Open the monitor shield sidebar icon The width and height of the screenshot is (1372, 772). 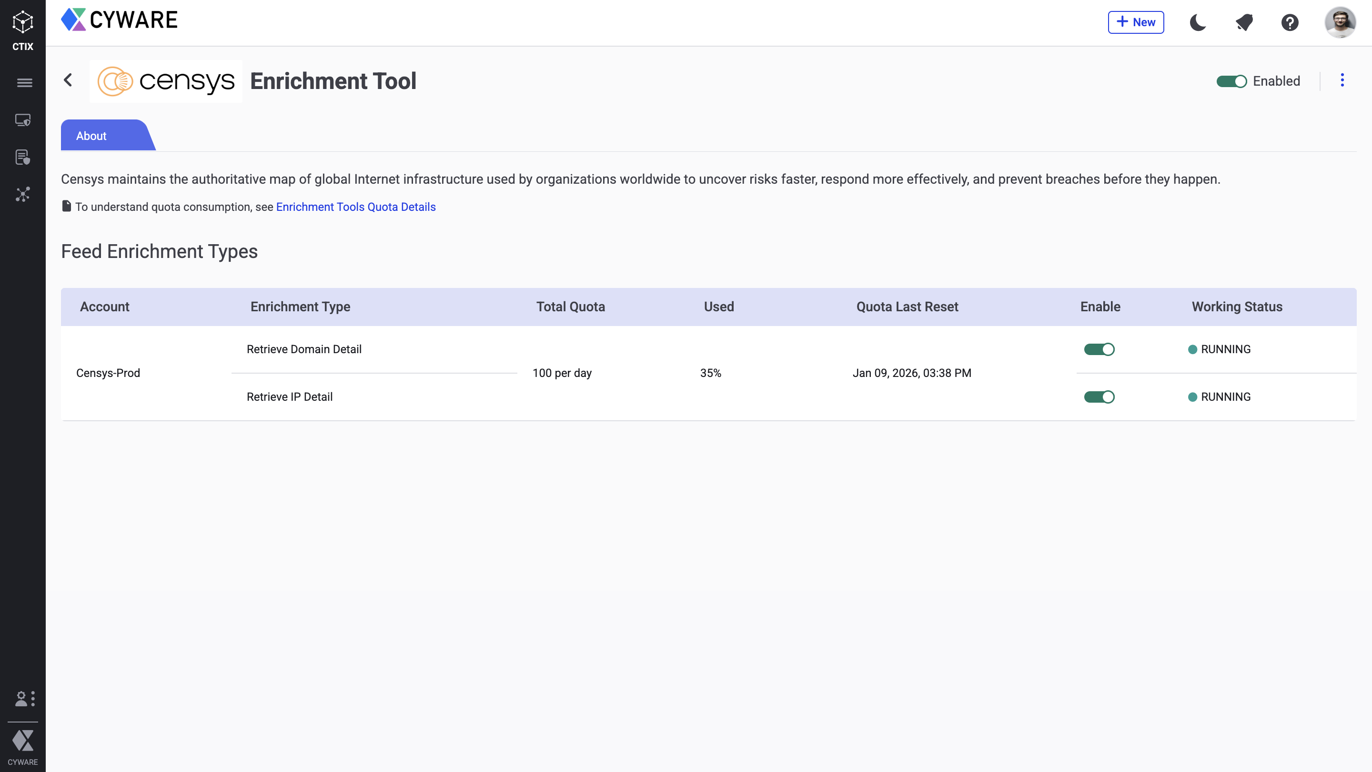(x=23, y=120)
